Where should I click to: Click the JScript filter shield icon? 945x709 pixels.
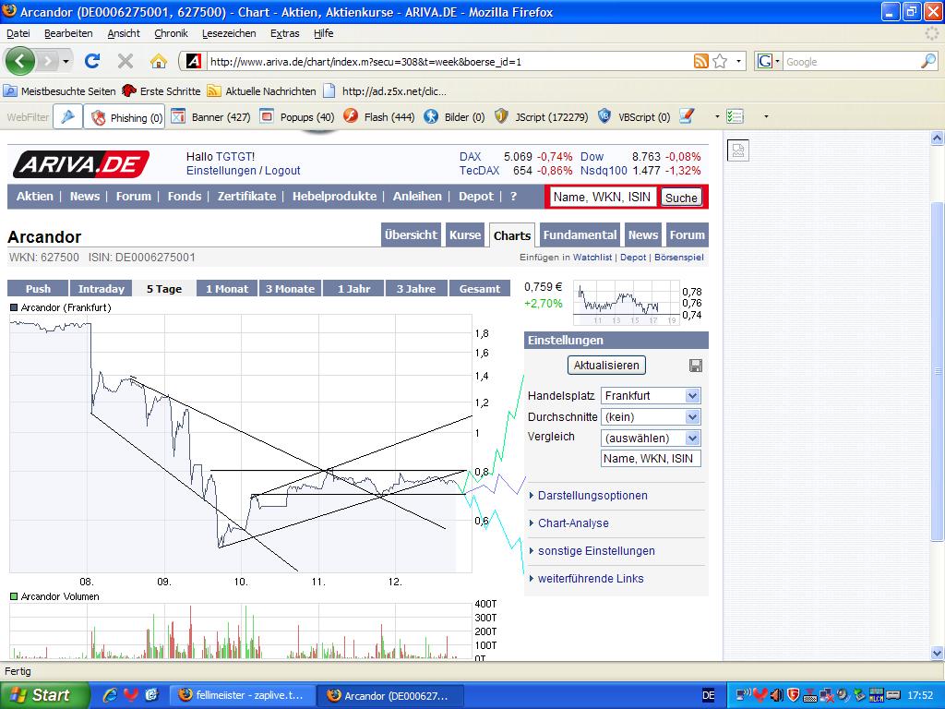[x=501, y=116]
